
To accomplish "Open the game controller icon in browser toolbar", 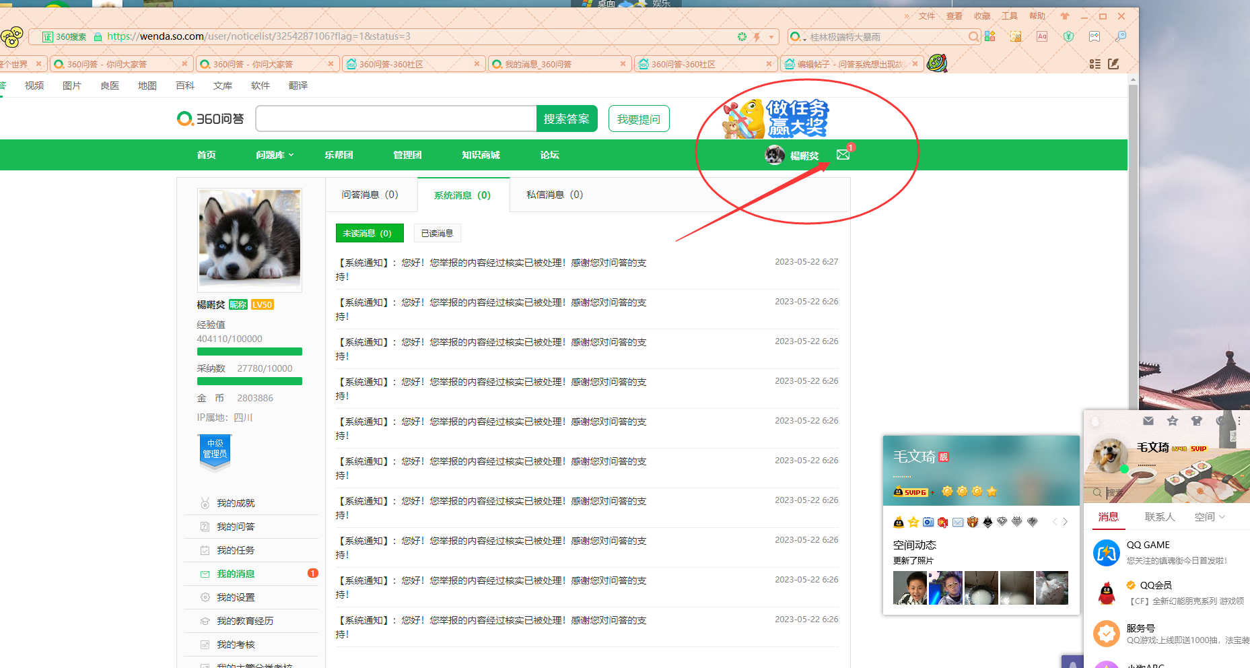I will (1095, 36).
